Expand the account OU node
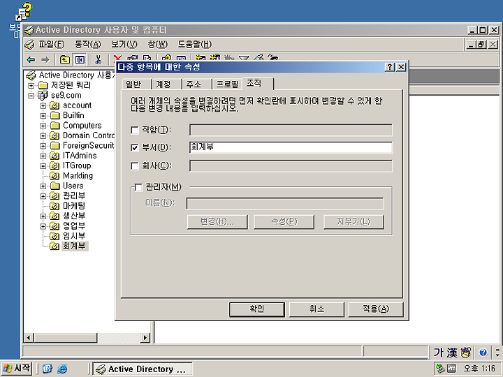This screenshot has width=503, height=377. point(43,105)
